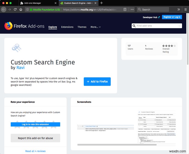Click Register or Log in button

click(x=172, y=17)
